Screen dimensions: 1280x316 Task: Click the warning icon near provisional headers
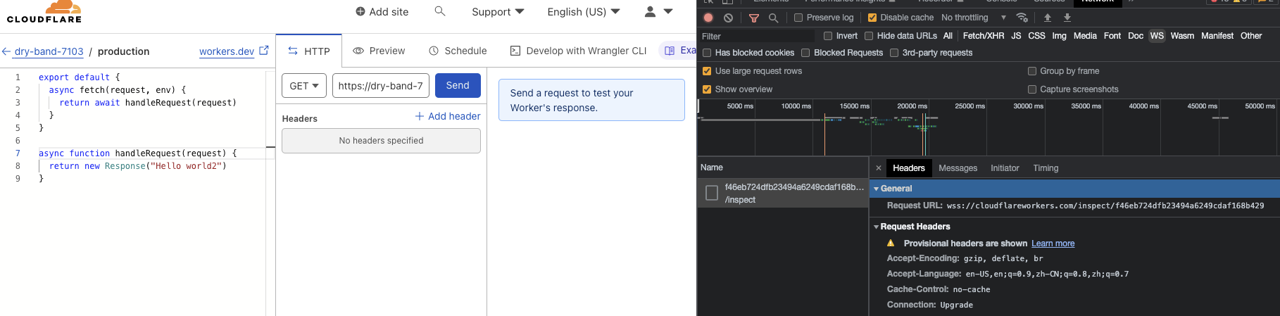[x=891, y=243]
